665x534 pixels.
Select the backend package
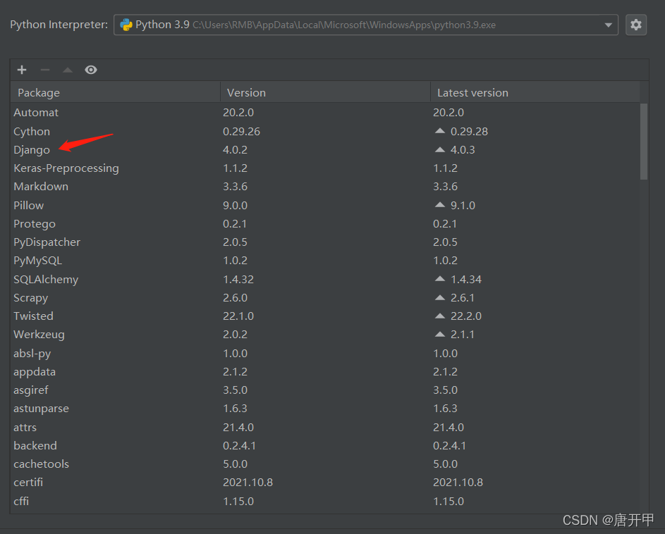pos(35,446)
